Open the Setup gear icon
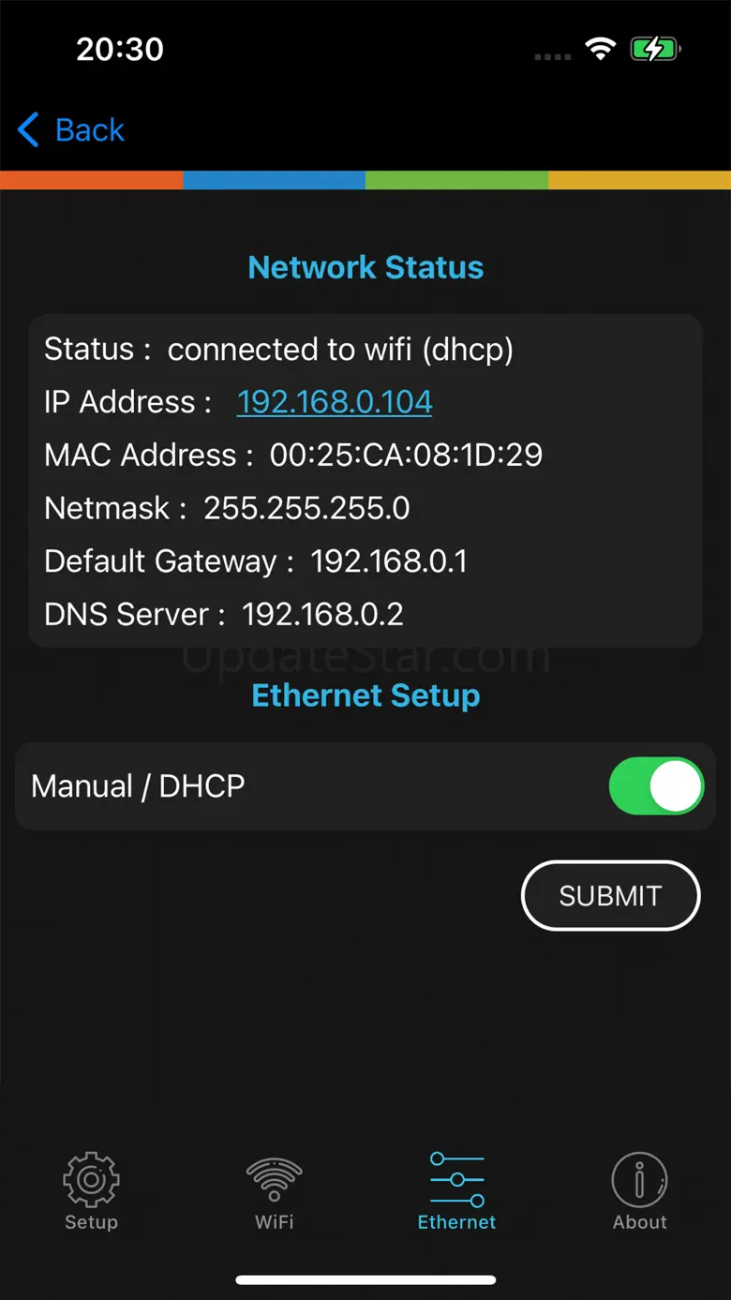731x1300 pixels. (91, 1177)
